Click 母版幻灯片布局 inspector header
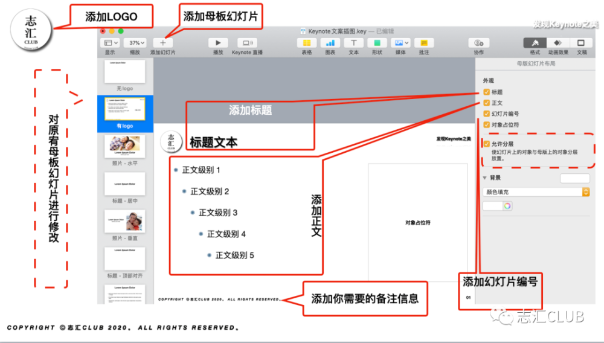Image resolution: width=604 pixels, height=343 pixels. click(x=536, y=63)
